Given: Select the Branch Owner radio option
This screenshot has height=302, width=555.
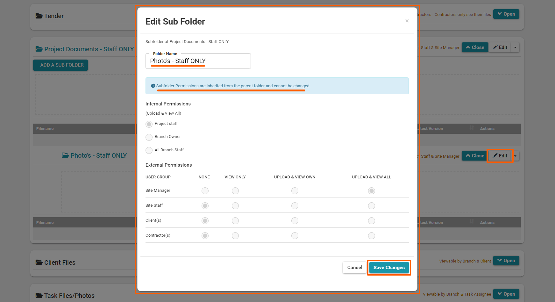Looking at the screenshot, I should pos(149,137).
